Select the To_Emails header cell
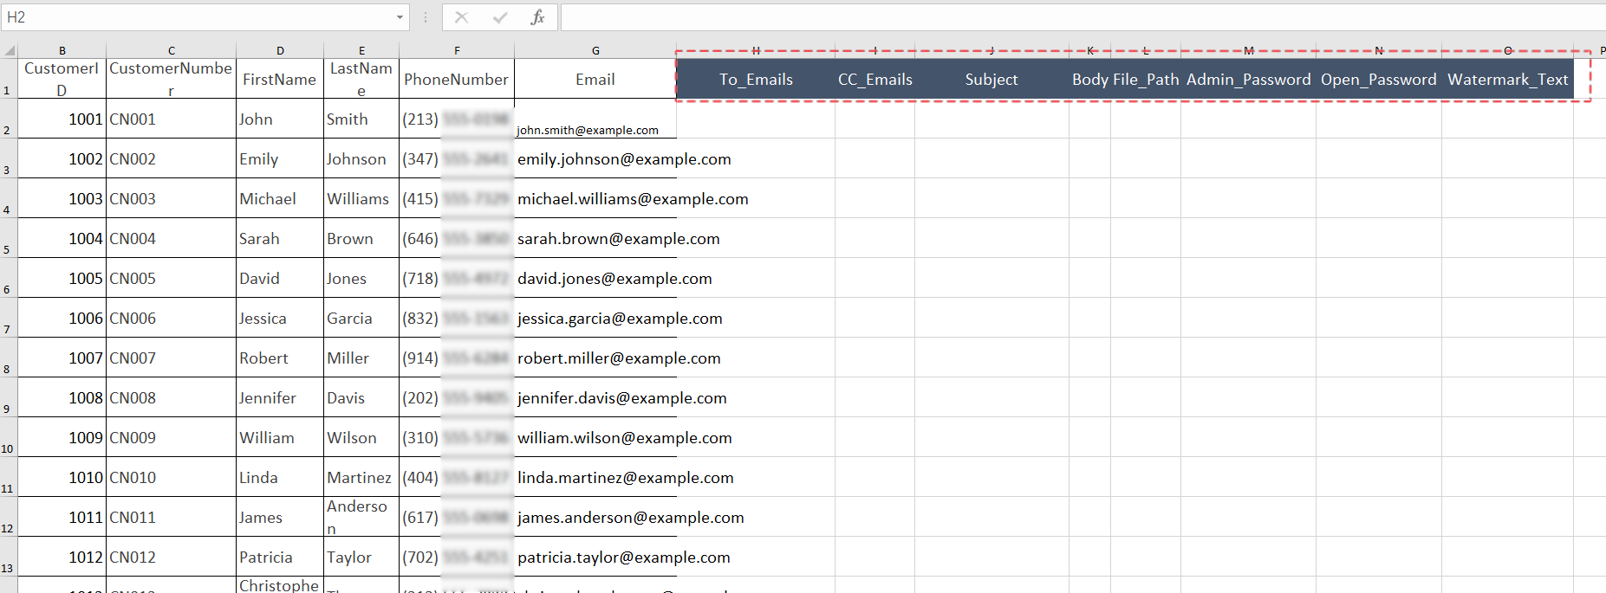Image resolution: width=1606 pixels, height=593 pixels. click(x=756, y=79)
